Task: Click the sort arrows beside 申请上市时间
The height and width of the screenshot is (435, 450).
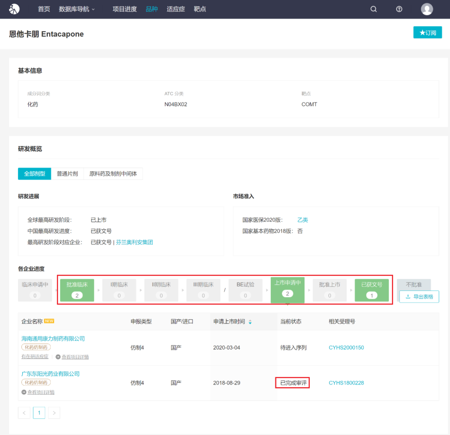Action: [x=250, y=322]
